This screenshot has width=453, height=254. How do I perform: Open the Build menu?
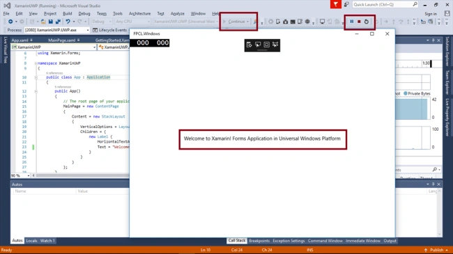pyautogui.click(x=68, y=13)
